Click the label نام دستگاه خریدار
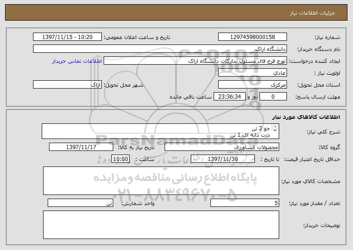Screen dimensions: 353x250 319,50
